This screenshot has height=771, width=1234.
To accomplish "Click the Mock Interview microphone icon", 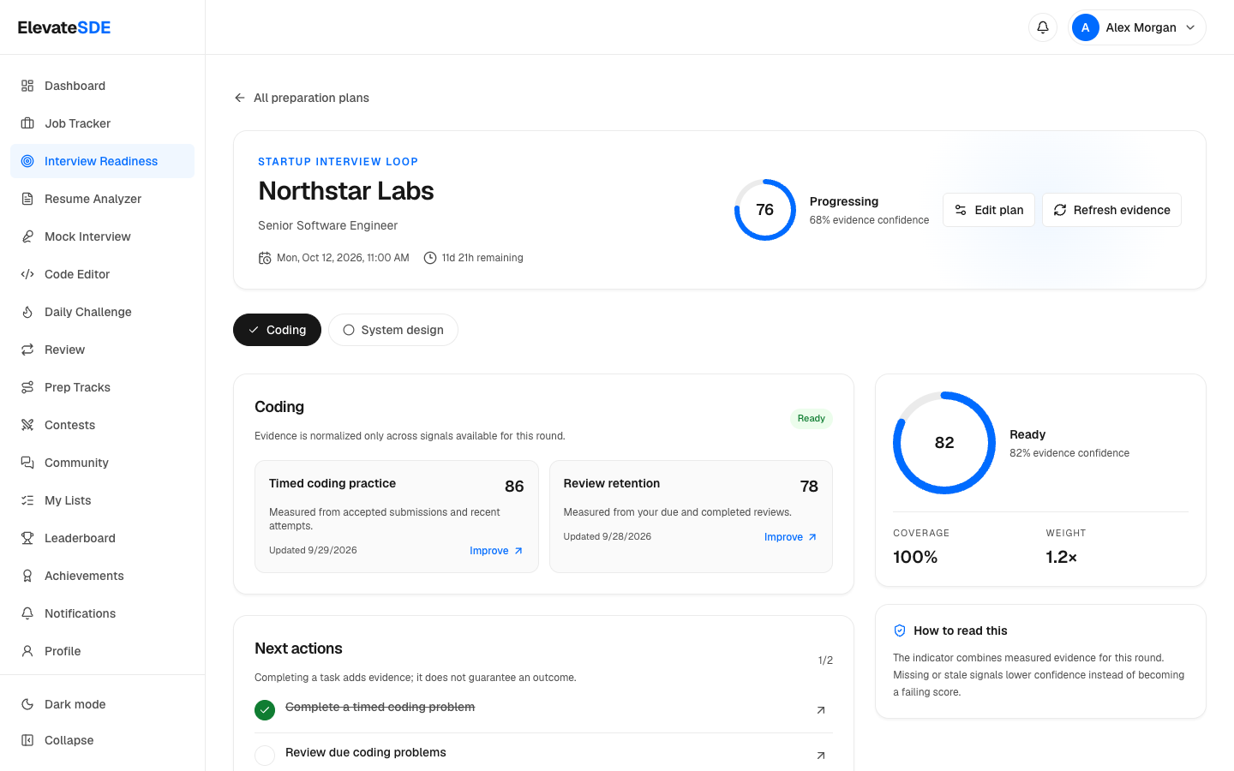I will (27, 236).
